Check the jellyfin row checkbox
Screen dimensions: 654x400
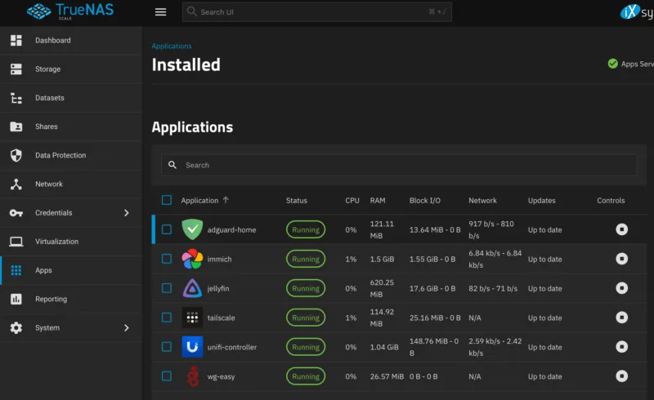(167, 288)
